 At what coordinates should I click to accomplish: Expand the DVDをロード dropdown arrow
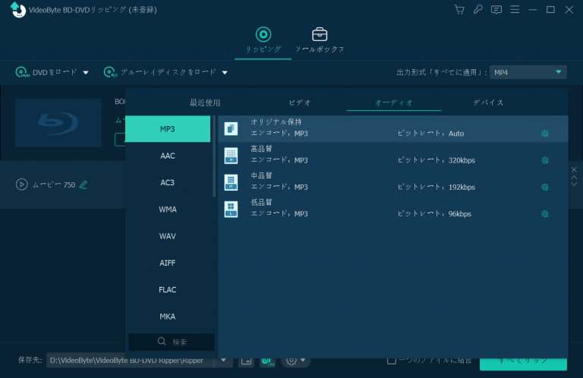coord(86,73)
